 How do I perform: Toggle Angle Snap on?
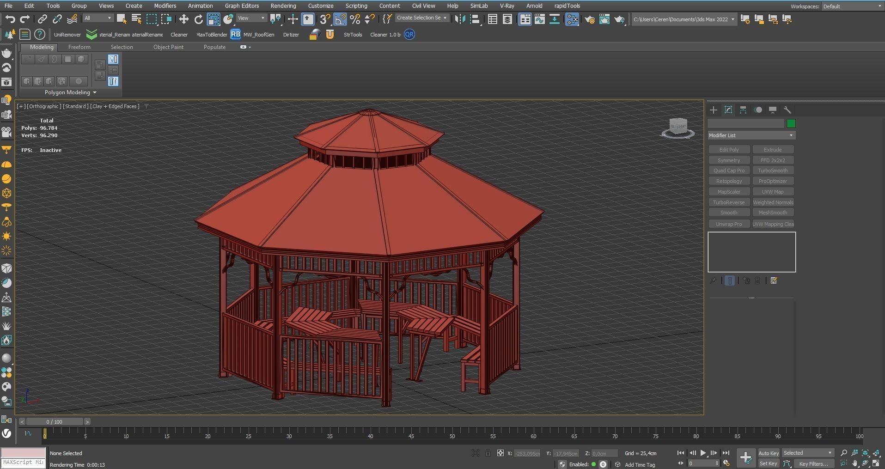340,19
